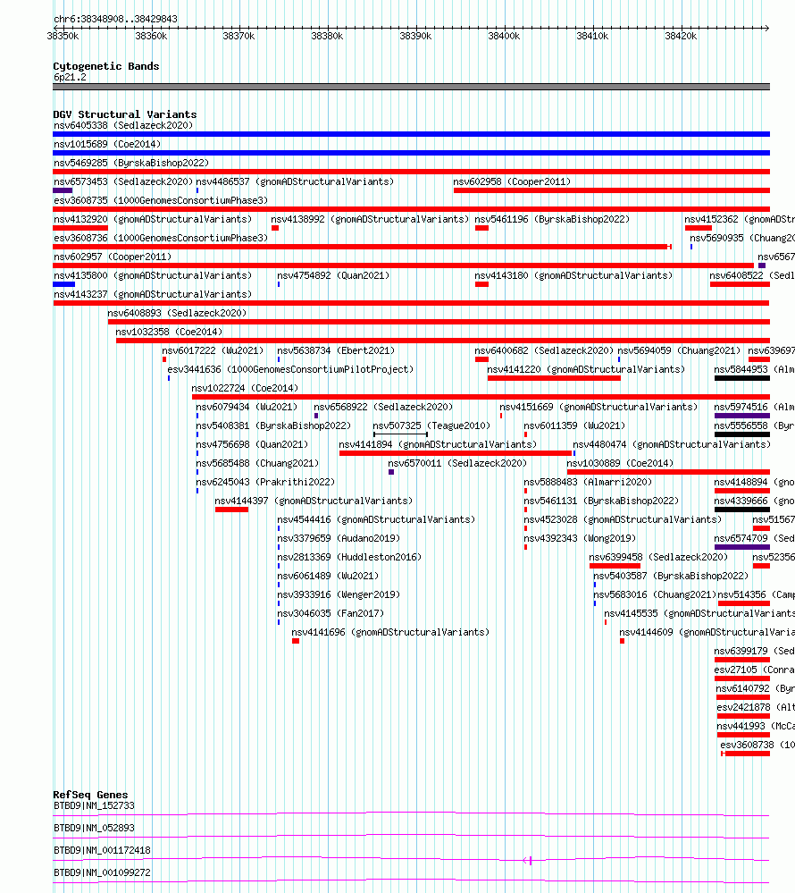Click nsv5408381 (ByrskaBishop2022) label
This screenshot has height=893, width=795.
273,426
